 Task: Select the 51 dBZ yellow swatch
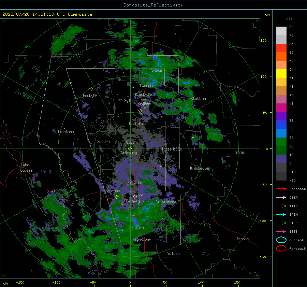coord(281,73)
